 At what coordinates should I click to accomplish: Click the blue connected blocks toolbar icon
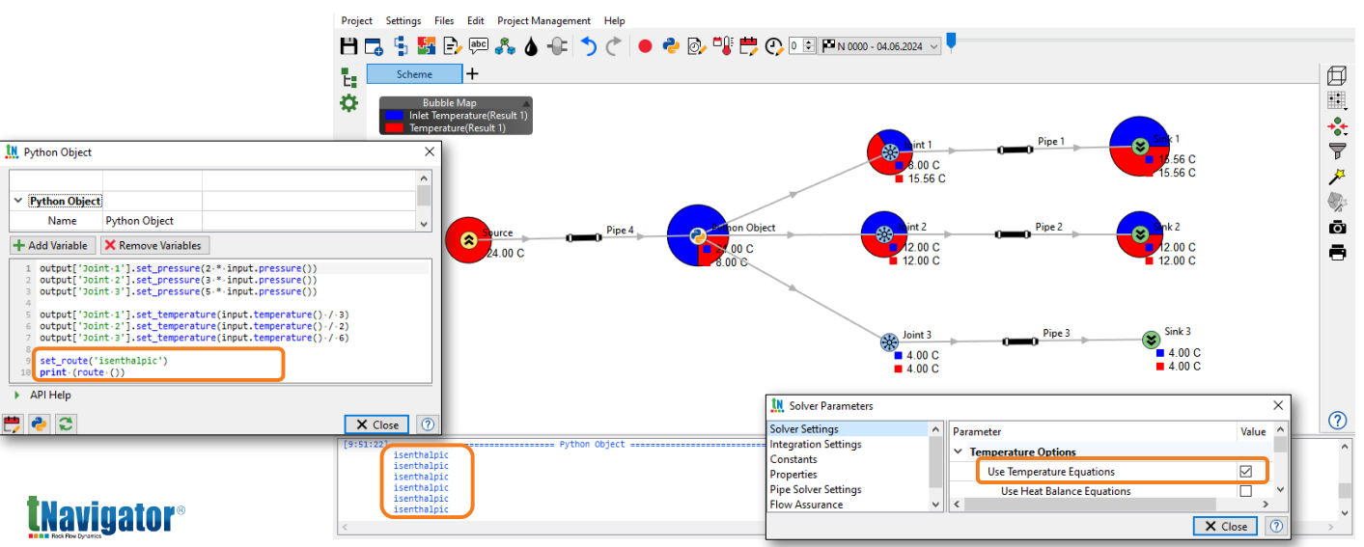pyautogui.click(x=401, y=46)
